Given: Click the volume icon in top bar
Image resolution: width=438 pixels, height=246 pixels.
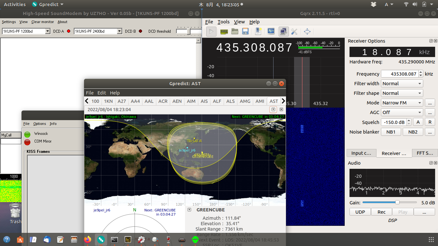Looking at the screenshot, I should click(415, 4).
